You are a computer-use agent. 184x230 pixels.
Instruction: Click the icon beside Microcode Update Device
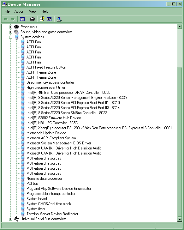[x=22, y=133]
